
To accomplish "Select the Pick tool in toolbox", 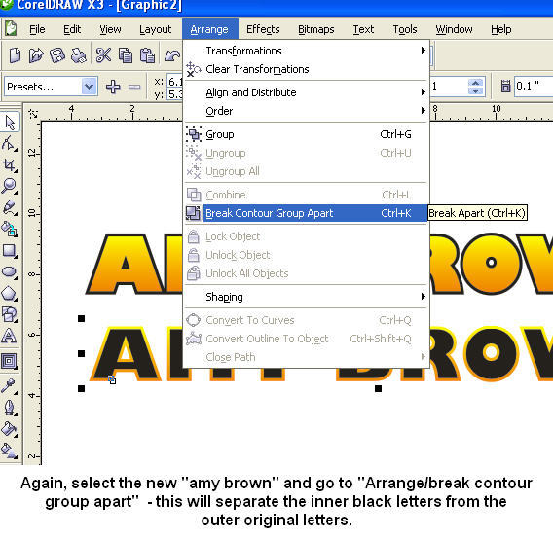I will (x=10, y=123).
